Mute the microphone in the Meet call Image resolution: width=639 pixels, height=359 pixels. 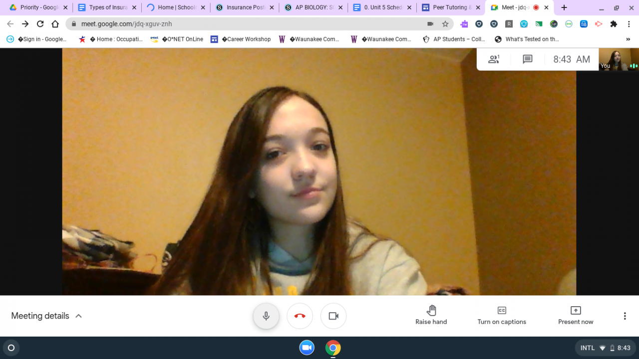point(266,316)
